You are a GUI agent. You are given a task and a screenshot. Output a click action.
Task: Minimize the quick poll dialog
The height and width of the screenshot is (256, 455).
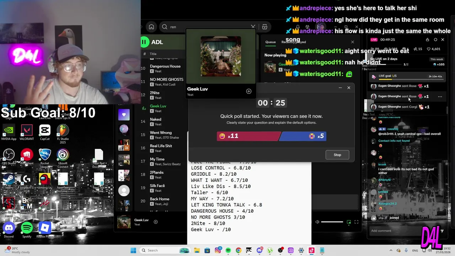coord(340,87)
